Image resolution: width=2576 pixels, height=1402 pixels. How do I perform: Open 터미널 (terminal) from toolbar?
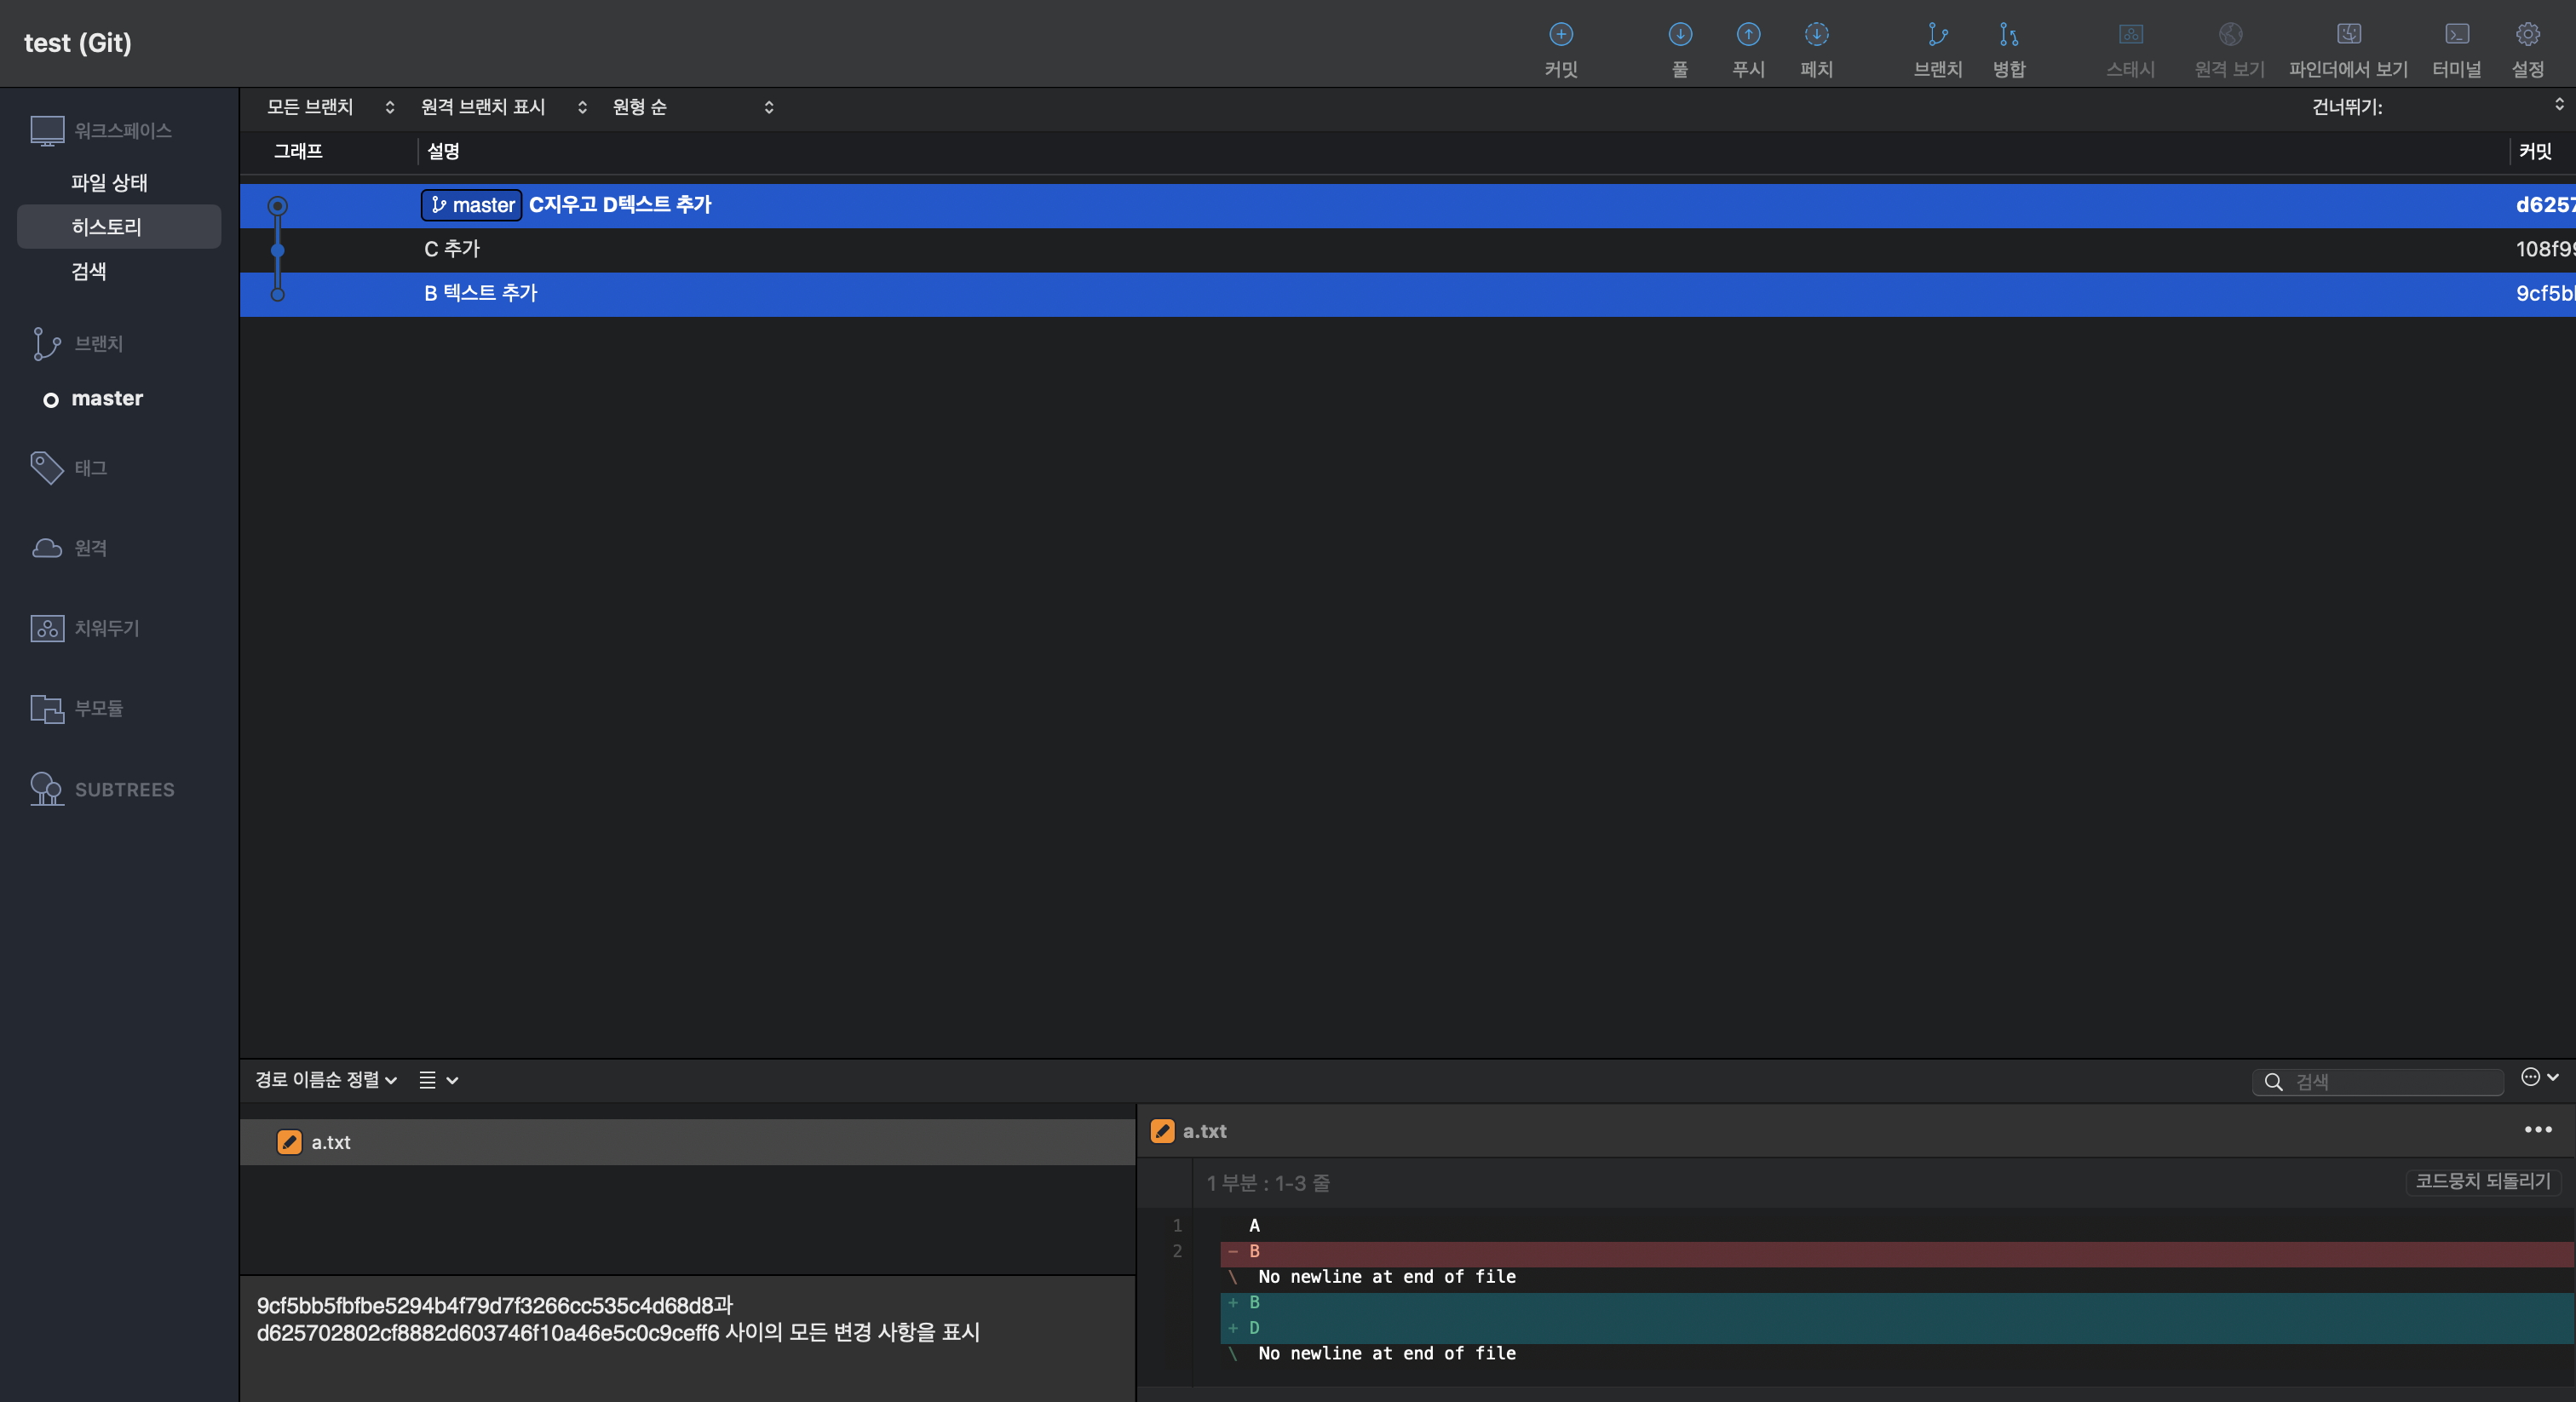tap(2456, 35)
